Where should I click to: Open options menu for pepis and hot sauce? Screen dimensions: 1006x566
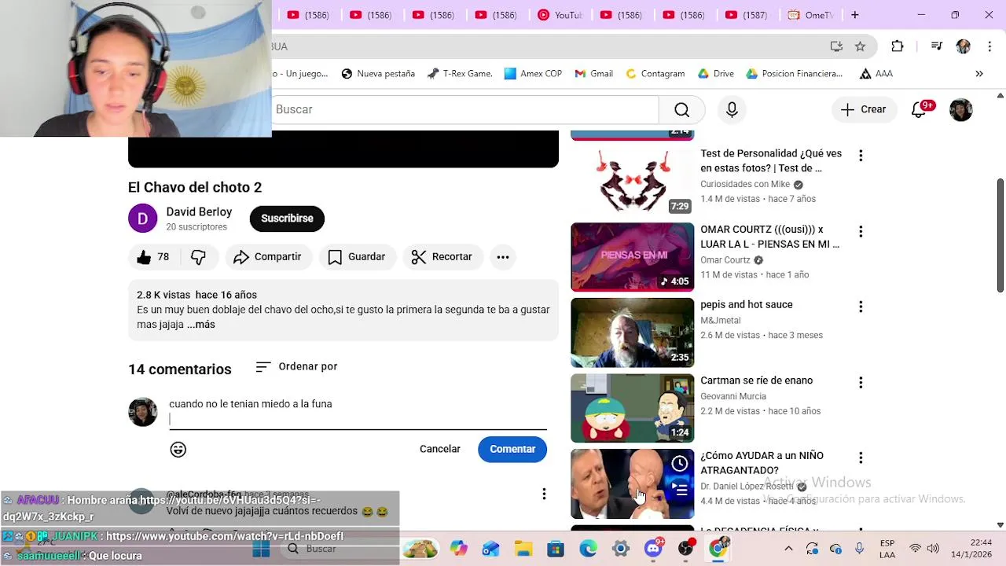861,307
